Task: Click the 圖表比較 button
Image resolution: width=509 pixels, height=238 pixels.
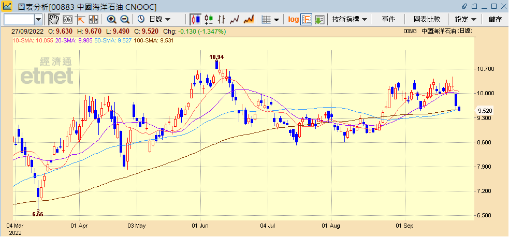Action: [x=427, y=19]
